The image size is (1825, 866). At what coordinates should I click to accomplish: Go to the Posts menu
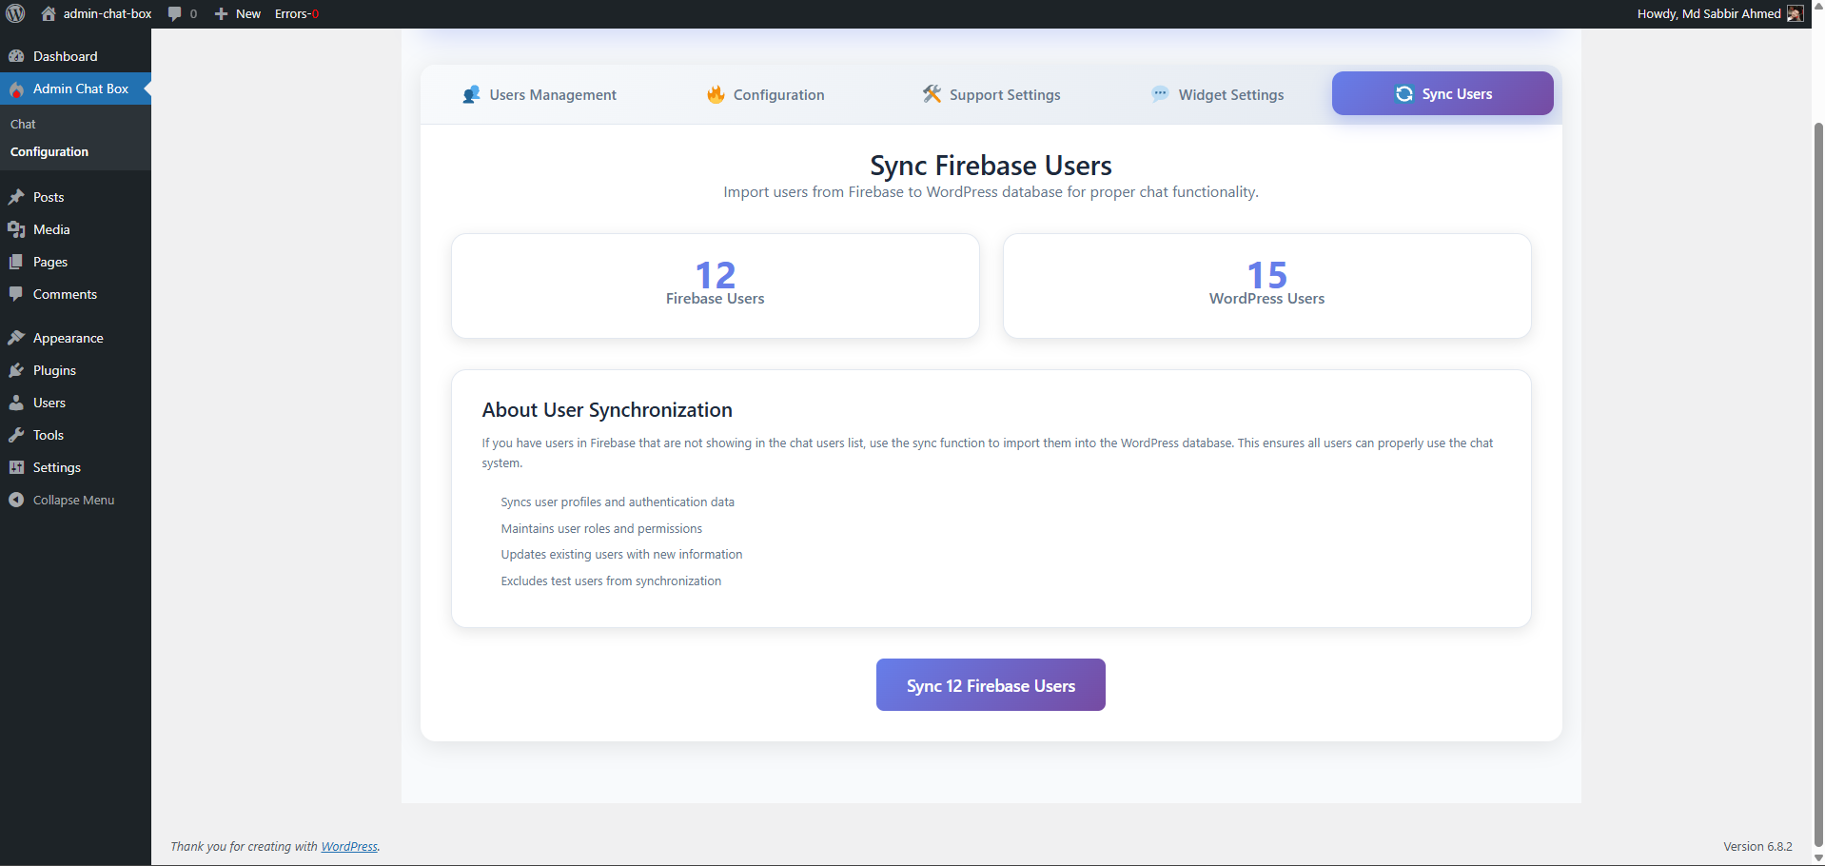pos(75,197)
